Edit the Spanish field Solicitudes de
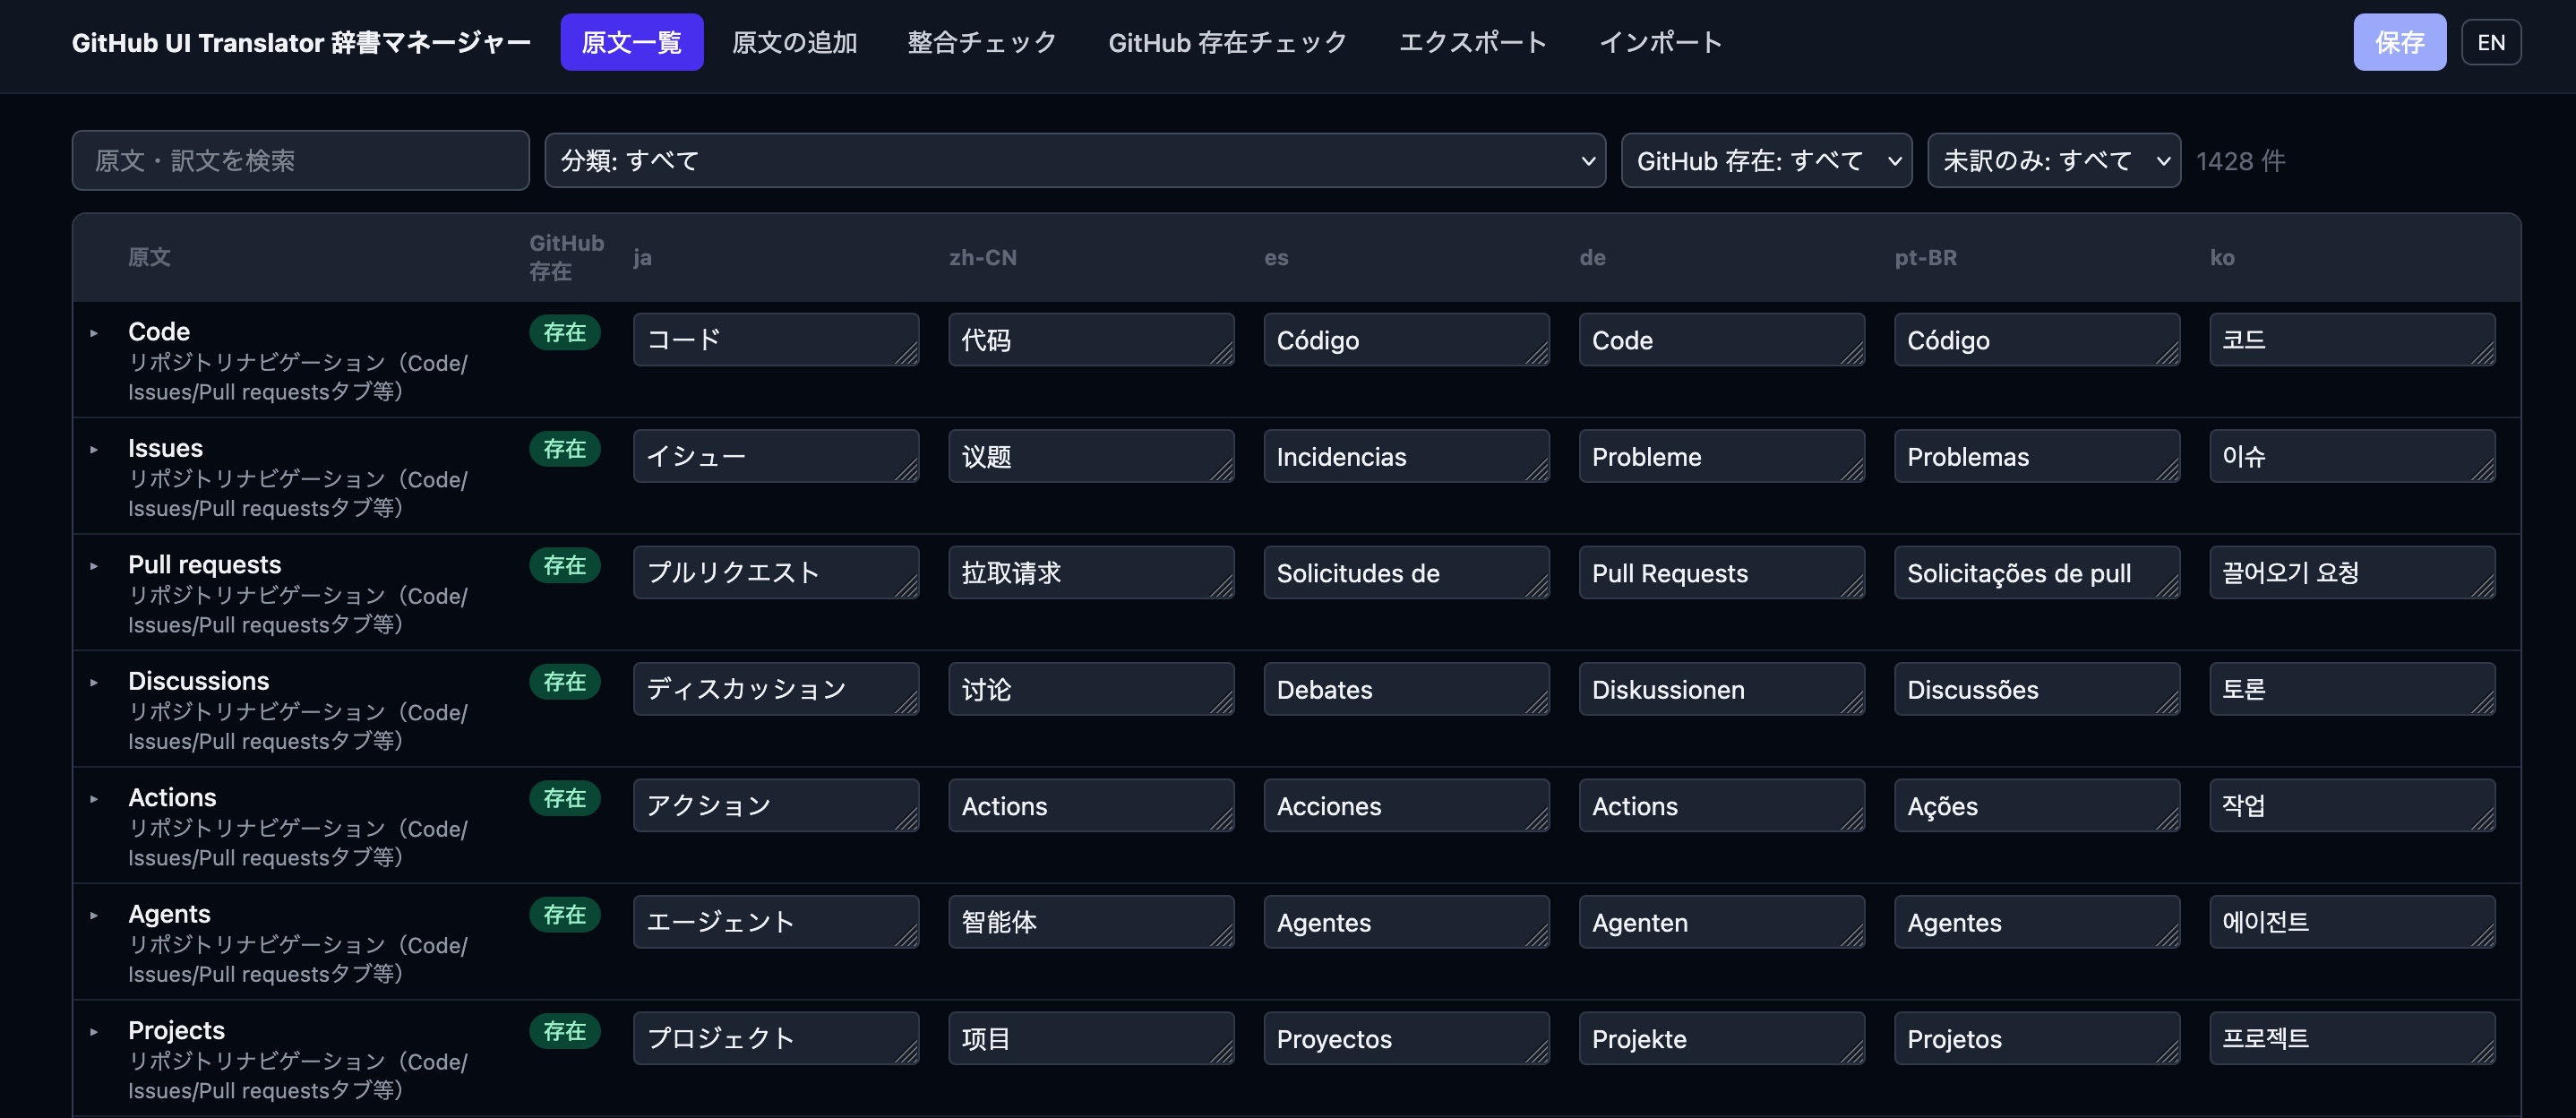 click(1406, 572)
